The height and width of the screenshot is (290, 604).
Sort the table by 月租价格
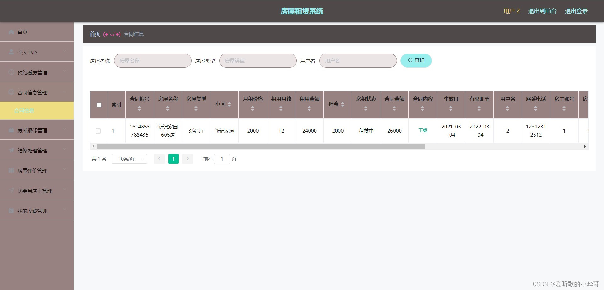coord(253,109)
